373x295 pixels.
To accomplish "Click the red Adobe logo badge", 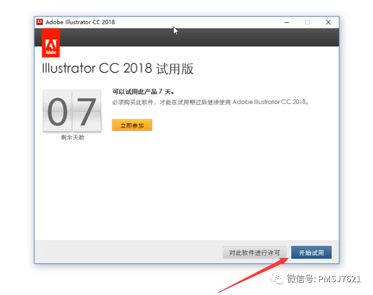I will tap(51, 43).
